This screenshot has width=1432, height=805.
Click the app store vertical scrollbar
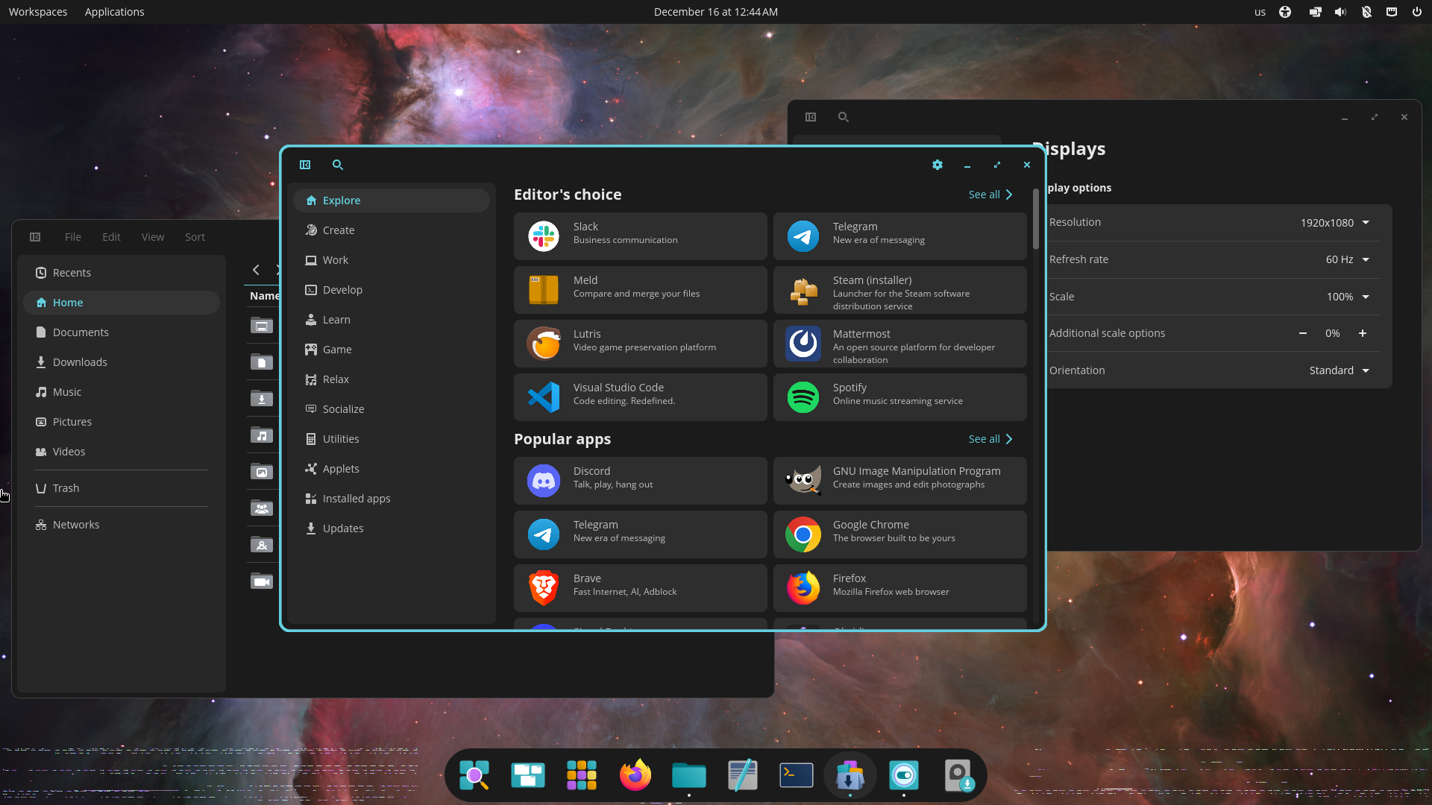click(x=1035, y=220)
